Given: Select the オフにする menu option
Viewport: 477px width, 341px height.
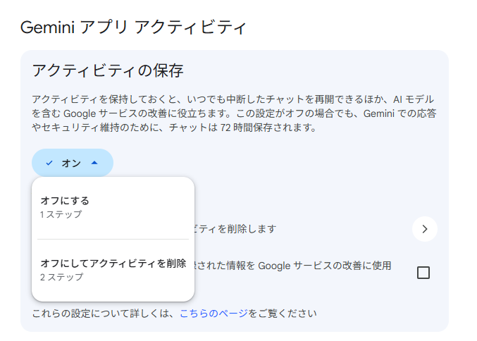Looking at the screenshot, I should click(x=65, y=201).
